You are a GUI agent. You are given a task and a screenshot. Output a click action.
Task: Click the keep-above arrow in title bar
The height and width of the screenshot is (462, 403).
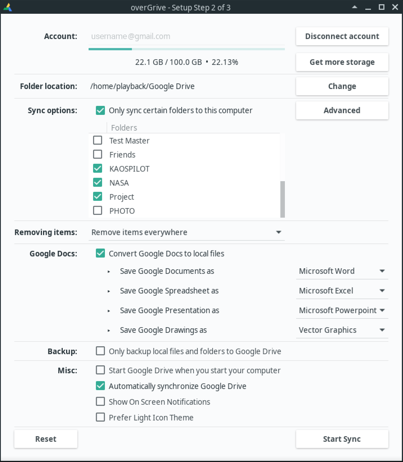pos(355,7)
